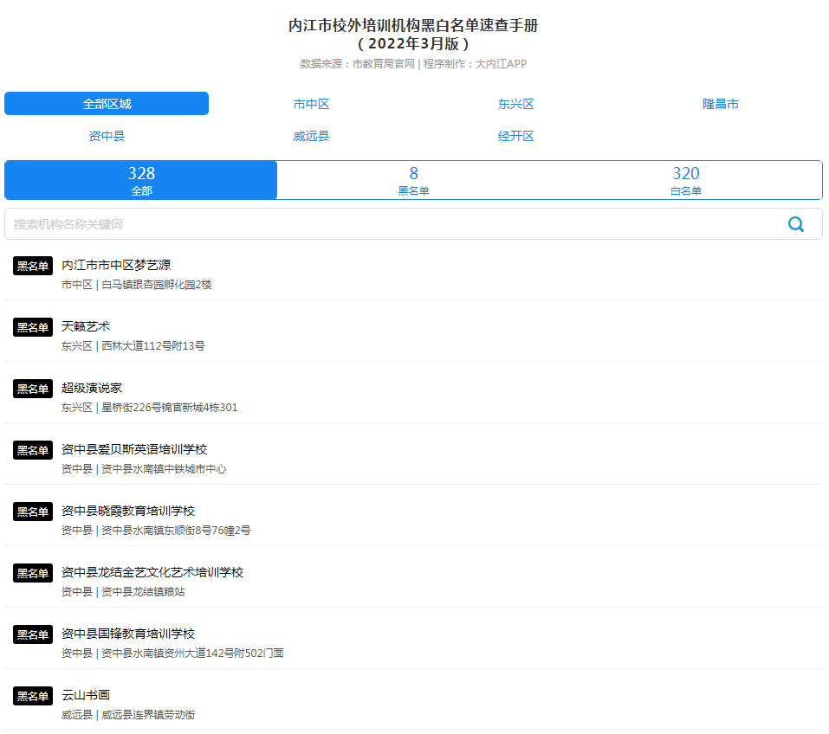This screenshot has width=829, height=734.
Task: Choose the 威远县 region filter
Action: [312, 135]
